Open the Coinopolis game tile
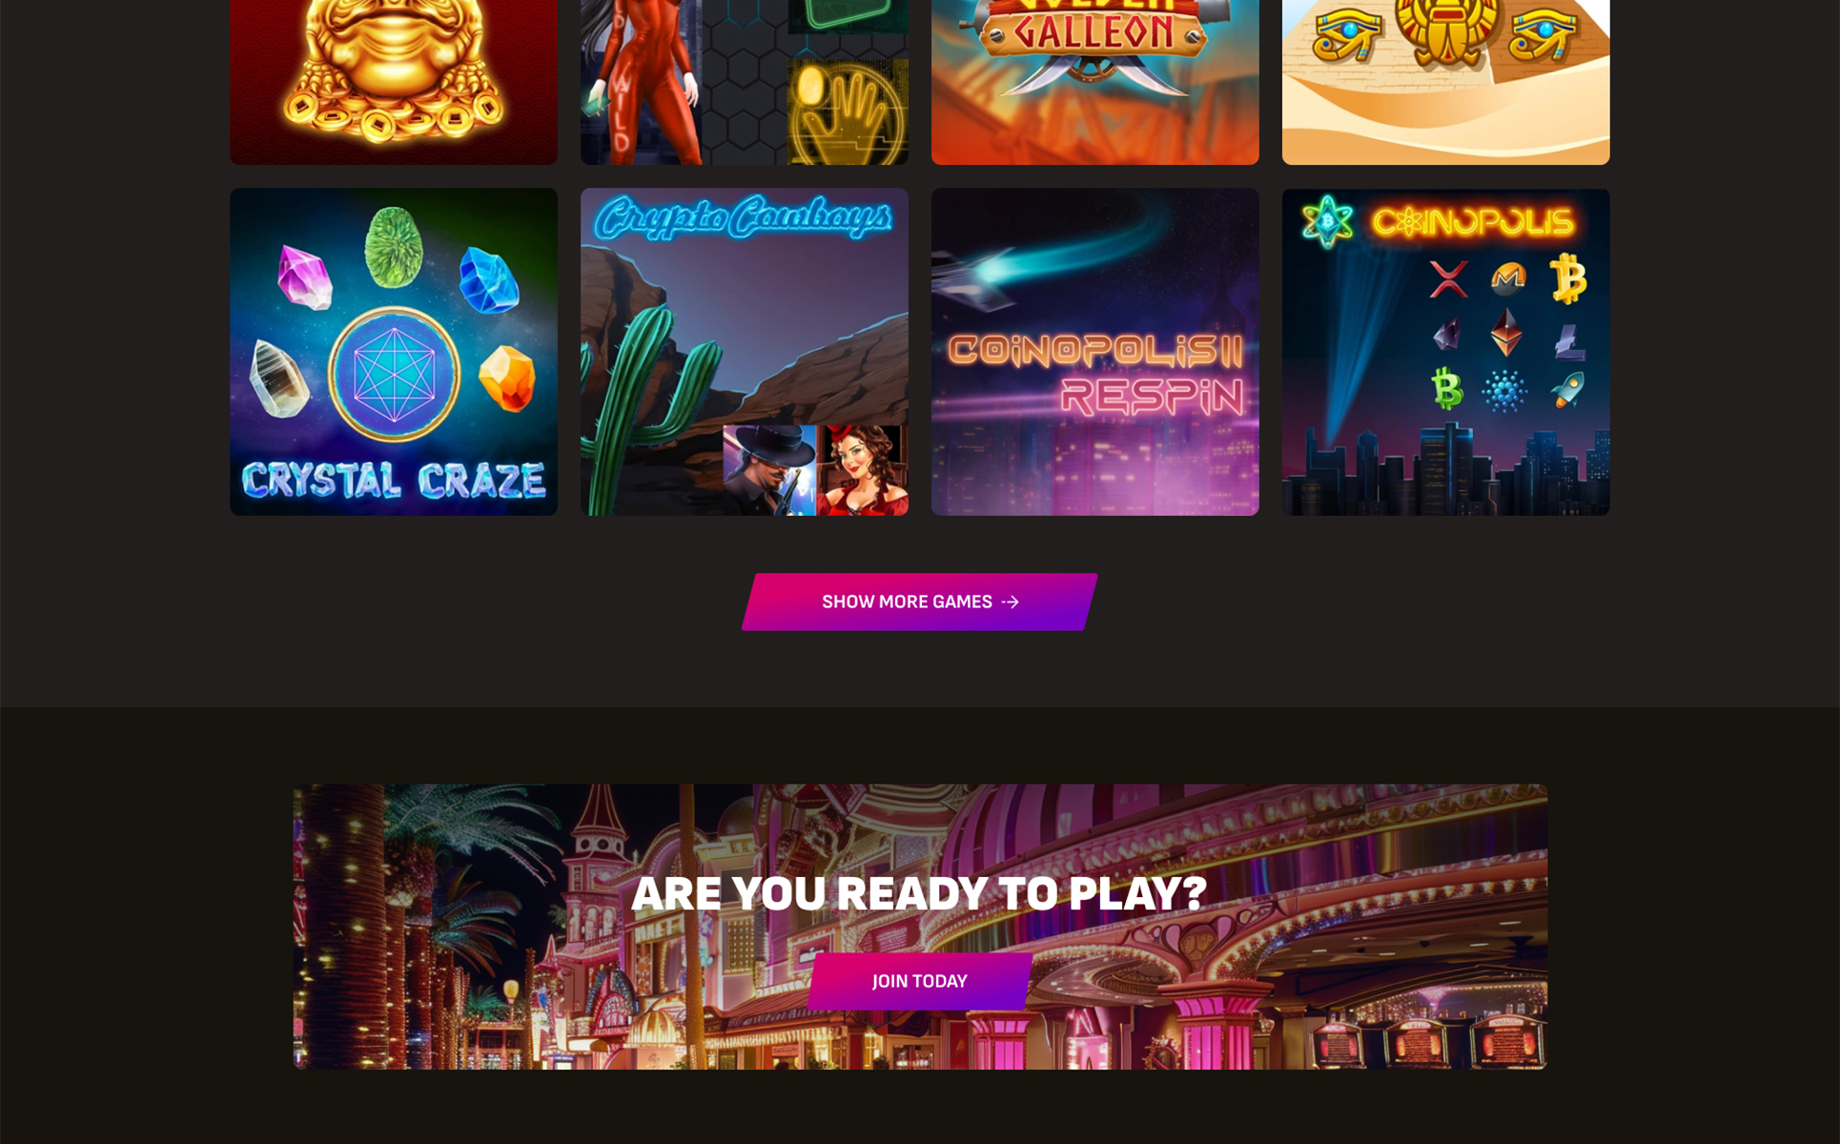This screenshot has height=1144, width=1840. tap(1446, 352)
